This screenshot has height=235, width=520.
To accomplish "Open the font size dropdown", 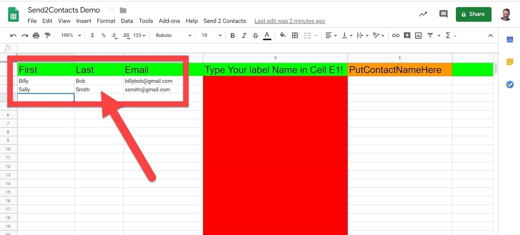I will pyautogui.click(x=211, y=36).
